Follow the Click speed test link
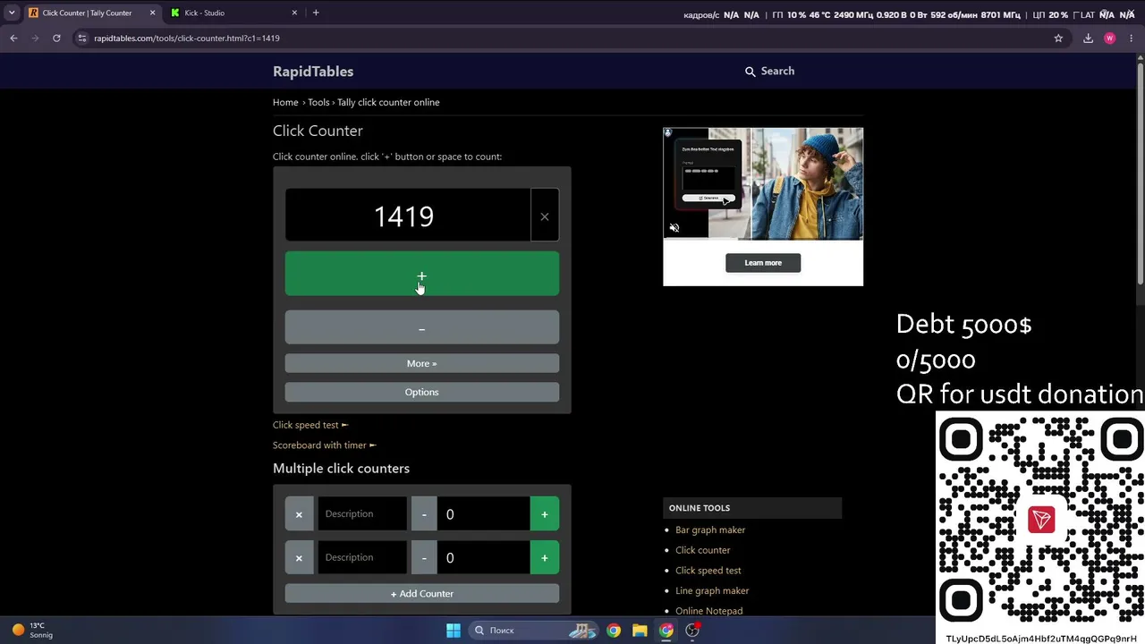 tap(310, 425)
